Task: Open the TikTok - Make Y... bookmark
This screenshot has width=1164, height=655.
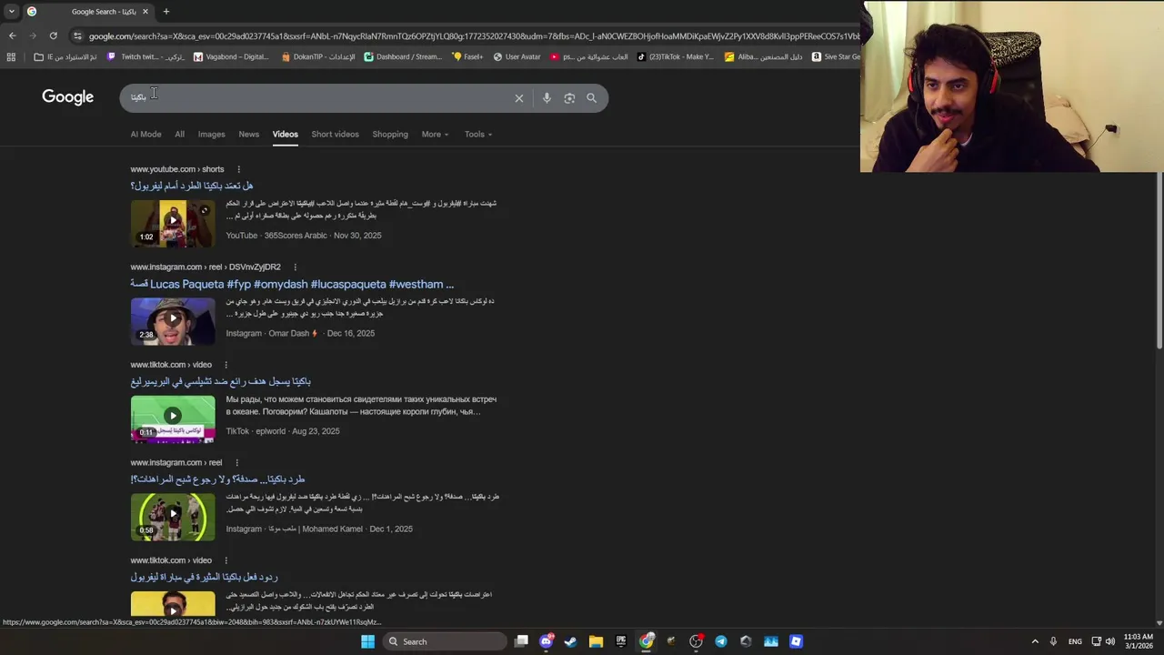Action: (676, 56)
